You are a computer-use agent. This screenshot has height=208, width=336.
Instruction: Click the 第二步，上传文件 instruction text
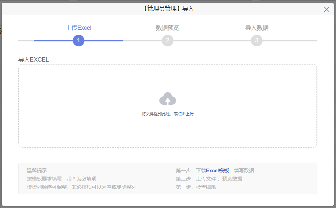[209, 179]
